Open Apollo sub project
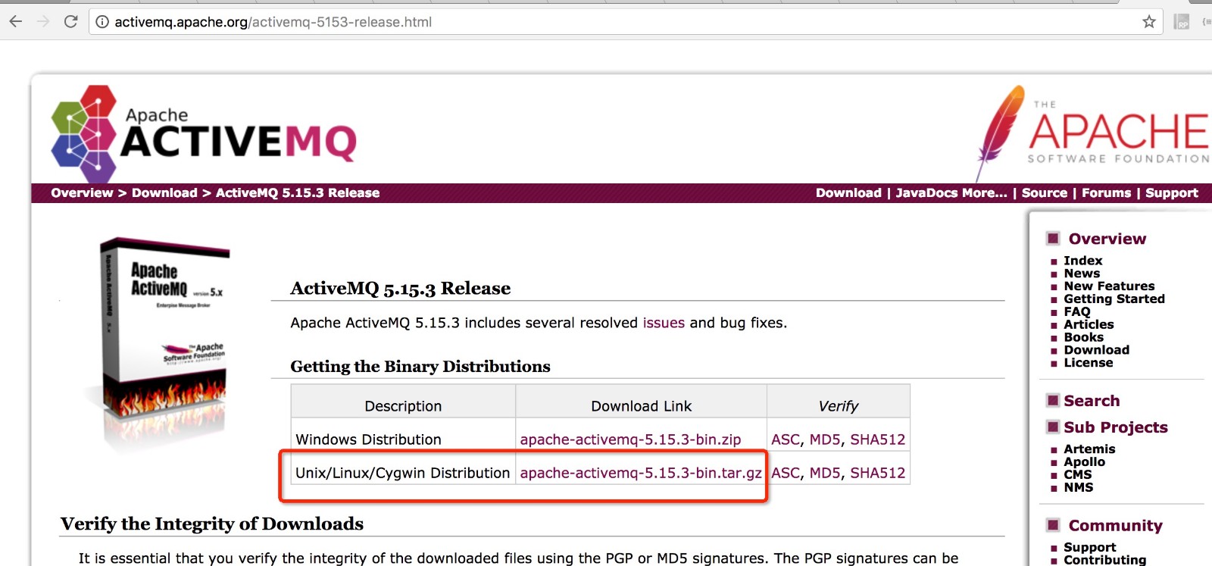 (1084, 462)
